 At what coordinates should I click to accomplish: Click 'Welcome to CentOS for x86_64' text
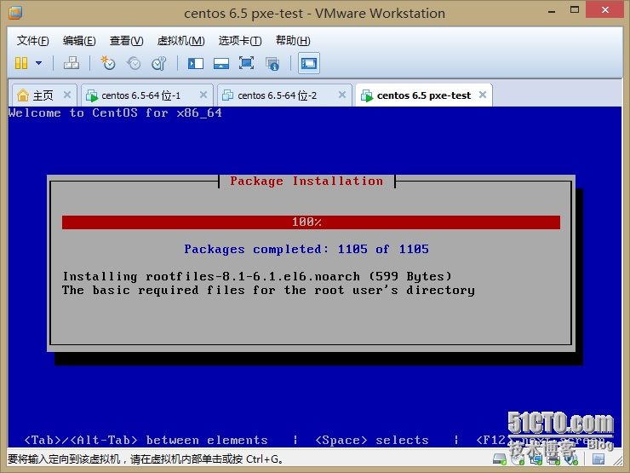click(x=115, y=113)
